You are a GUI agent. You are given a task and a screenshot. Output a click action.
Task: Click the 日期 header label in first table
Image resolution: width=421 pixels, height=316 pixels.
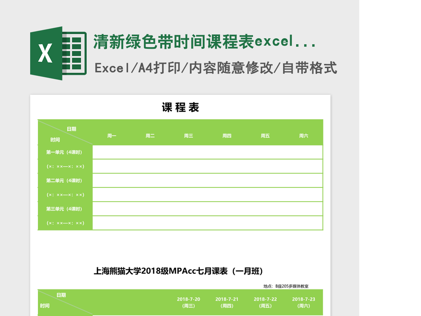pos(72,129)
